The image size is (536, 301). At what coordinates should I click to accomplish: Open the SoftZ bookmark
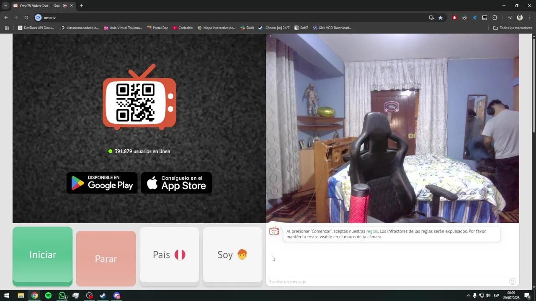(x=301, y=28)
